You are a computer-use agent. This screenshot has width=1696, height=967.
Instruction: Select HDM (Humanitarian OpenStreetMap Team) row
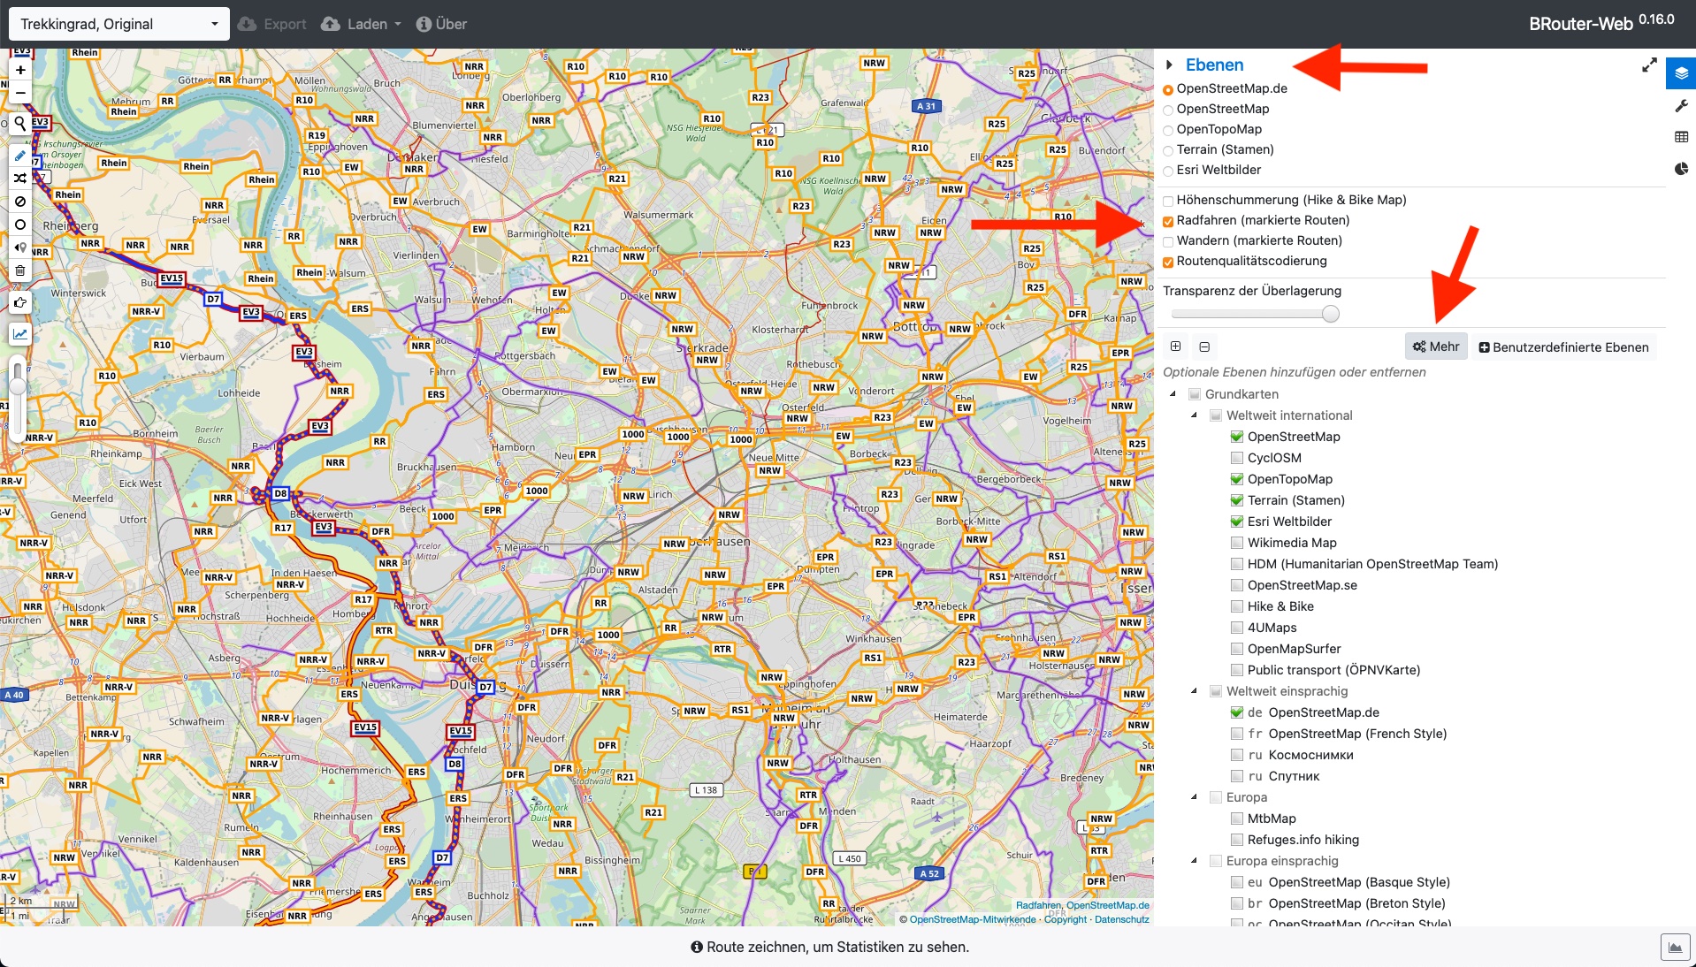point(1372,564)
